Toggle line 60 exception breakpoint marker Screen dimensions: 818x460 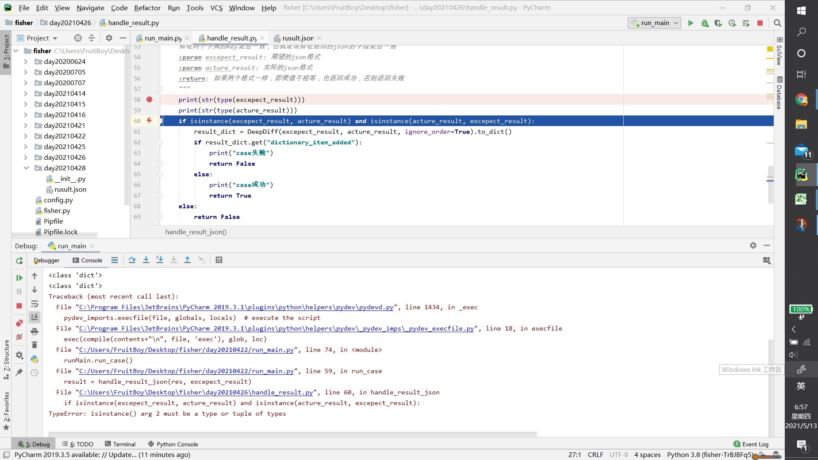[x=149, y=121]
